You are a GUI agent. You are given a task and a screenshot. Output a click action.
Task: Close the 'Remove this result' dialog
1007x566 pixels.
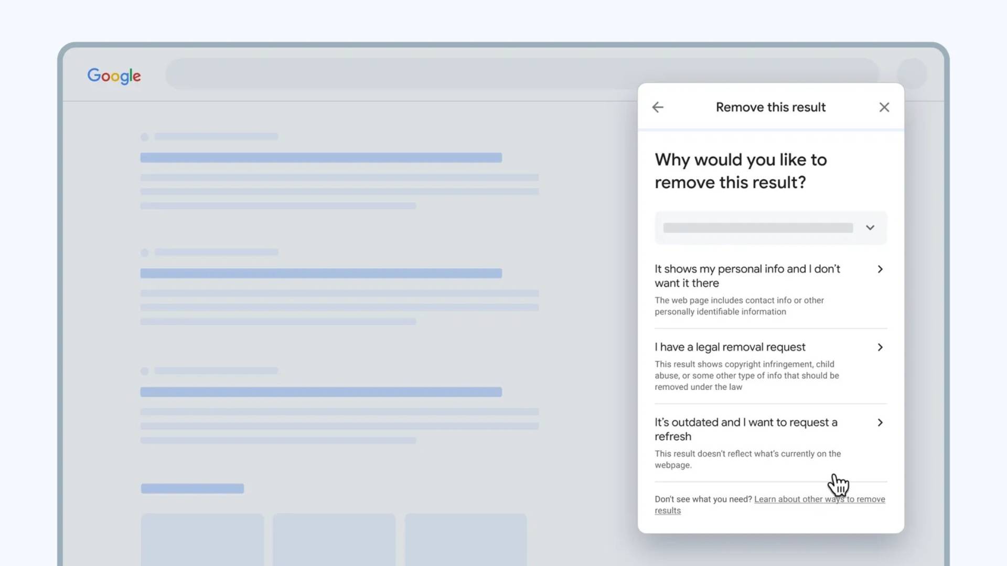(x=884, y=107)
